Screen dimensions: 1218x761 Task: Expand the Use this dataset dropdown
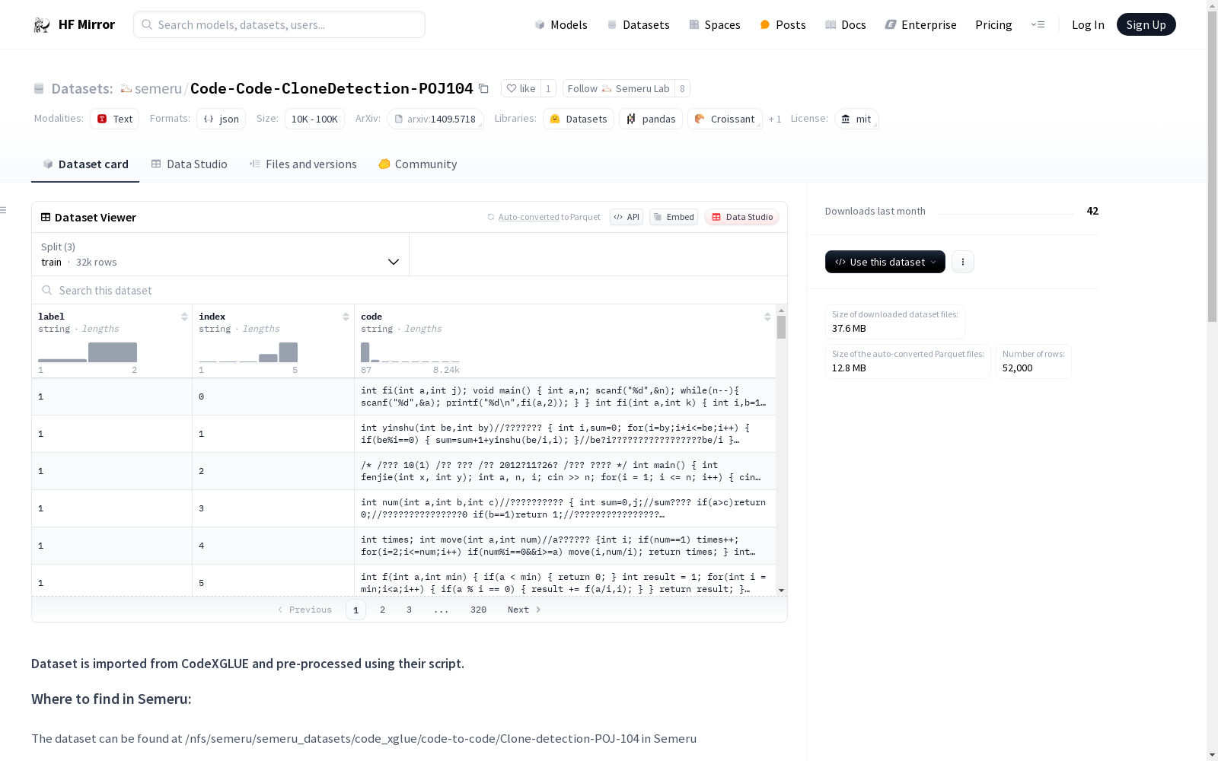[885, 262]
